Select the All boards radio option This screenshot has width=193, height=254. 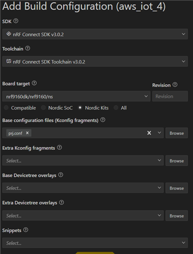point(116,107)
